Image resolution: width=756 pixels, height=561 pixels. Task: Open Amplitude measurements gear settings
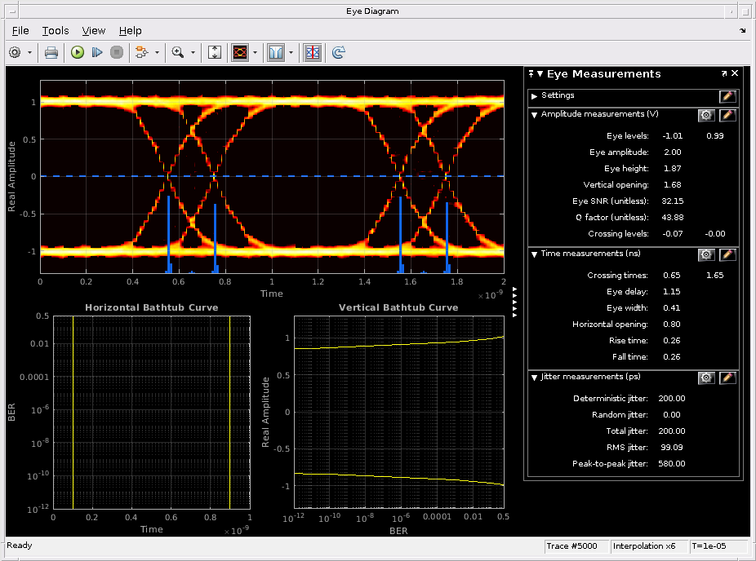[706, 115]
